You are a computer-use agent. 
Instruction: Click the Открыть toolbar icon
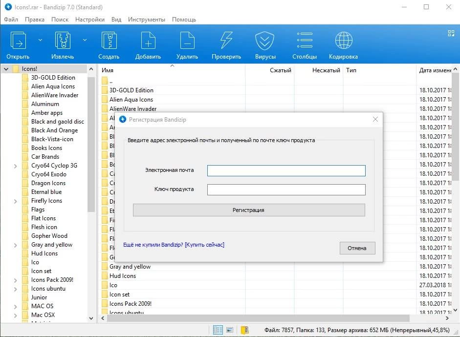(18, 41)
